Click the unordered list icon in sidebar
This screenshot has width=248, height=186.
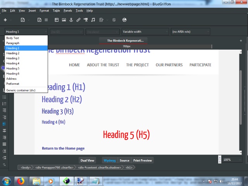click(4, 97)
